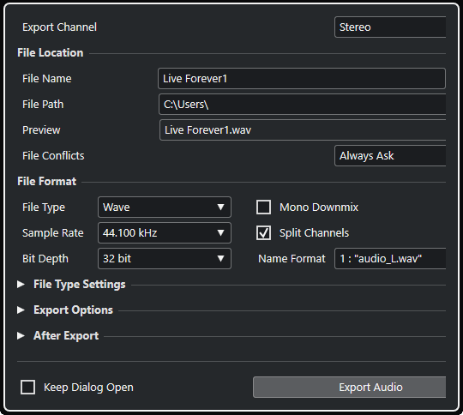463x415 pixels.
Task: Open the Name Format audio_L.wav selector
Action: (x=390, y=258)
